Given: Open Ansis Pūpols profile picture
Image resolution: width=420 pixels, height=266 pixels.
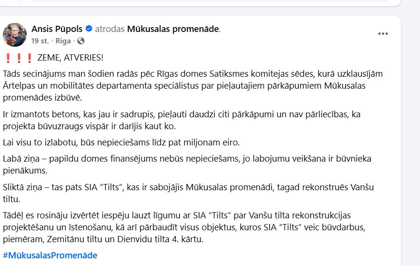Looking at the screenshot, I should pos(15,35).
